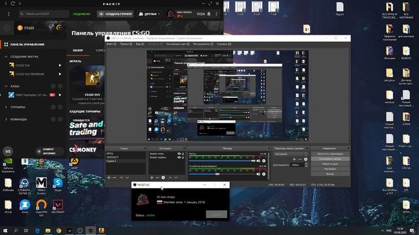This screenshot has height=235, width=419.
Task: Go forward in FACEIT window
Action: click(20, 4)
